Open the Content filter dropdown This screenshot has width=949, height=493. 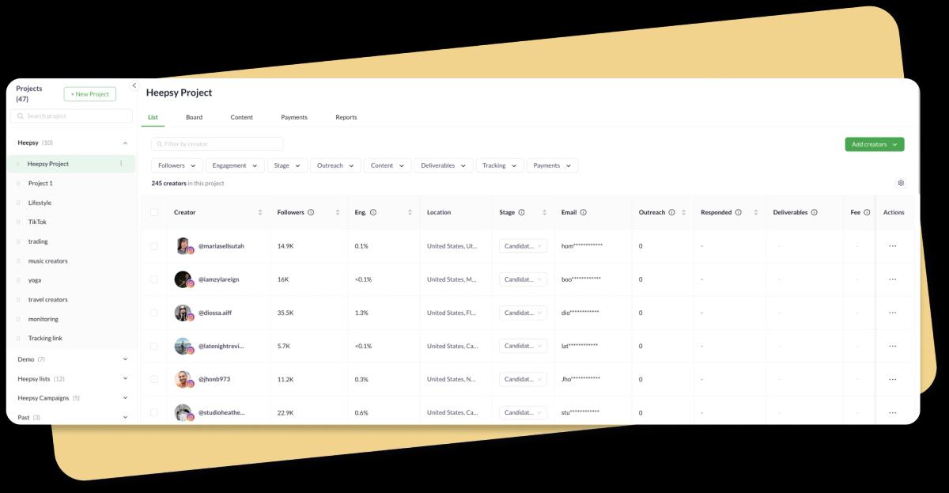pos(388,165)
